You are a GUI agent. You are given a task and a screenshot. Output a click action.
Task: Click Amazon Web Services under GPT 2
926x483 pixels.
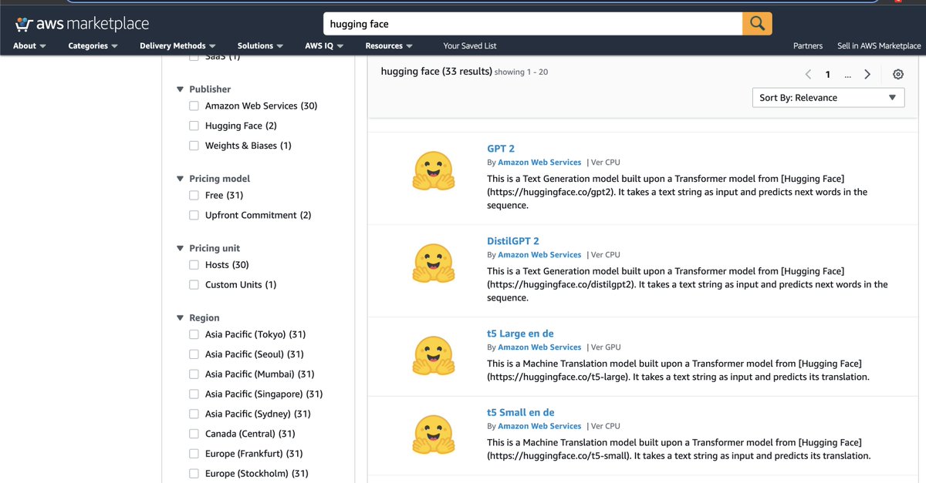tap(539, 163)
